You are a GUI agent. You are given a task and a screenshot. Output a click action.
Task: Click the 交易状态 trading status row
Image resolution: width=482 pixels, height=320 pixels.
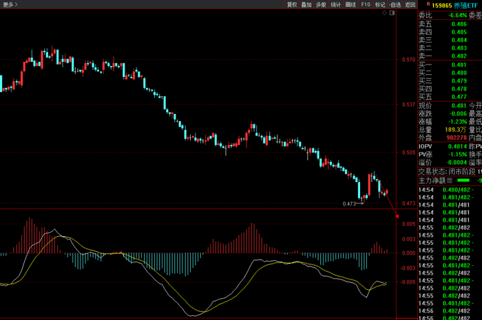coord(449,172)
